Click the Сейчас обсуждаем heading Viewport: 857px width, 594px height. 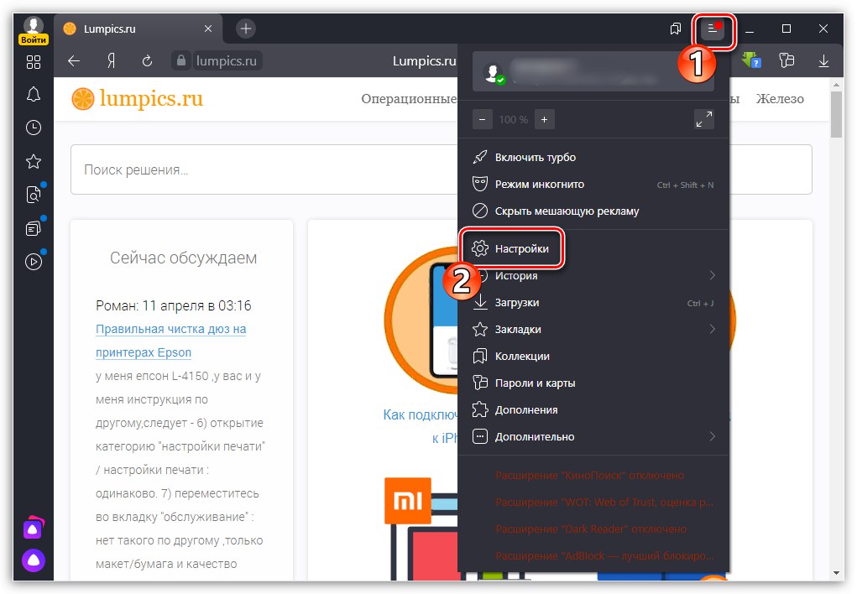coord(183,258)
